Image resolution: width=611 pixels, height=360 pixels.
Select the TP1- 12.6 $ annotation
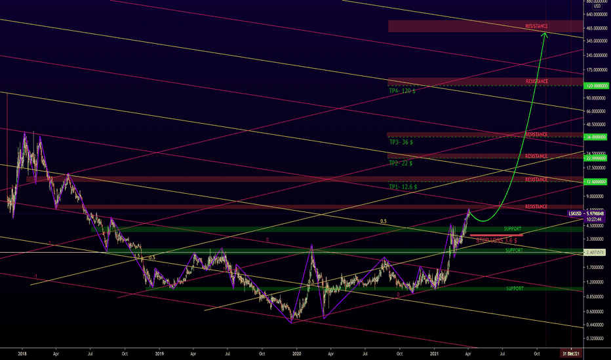tap(403, 187)
